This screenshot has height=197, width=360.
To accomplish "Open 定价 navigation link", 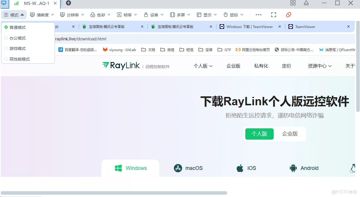I will pyautogui.click(x=287, y=66).
